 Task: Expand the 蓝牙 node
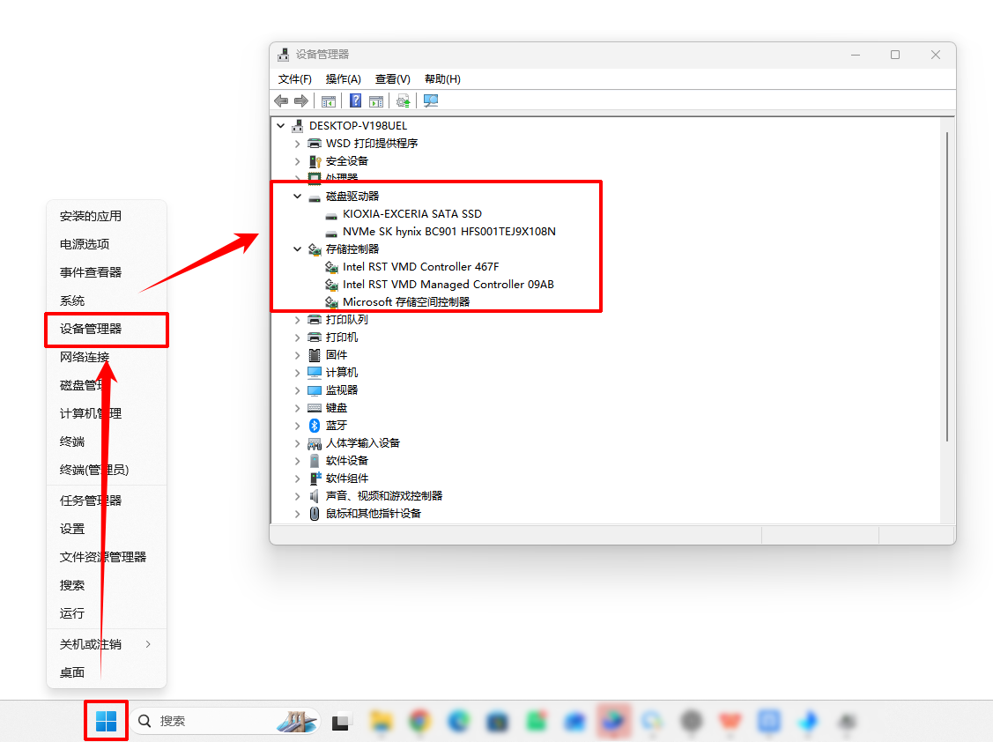(297, 425)
